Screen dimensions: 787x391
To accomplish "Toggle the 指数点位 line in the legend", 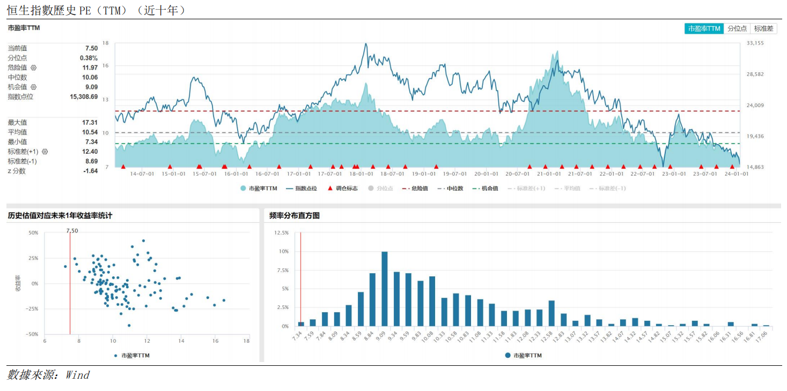I will (301, 189).
